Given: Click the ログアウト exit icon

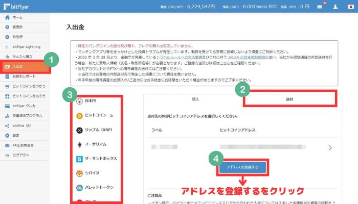Looking at the screenshot, I should pos(7,155).
